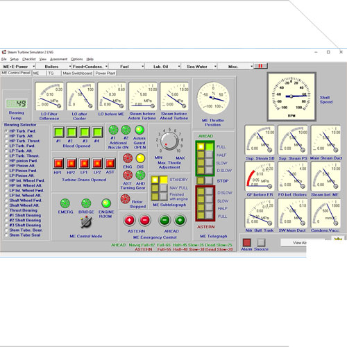This screenshot has width=347, height=347.
Task: Click the ASTERN minus emergency control button
Action: (x=145, y=220)
